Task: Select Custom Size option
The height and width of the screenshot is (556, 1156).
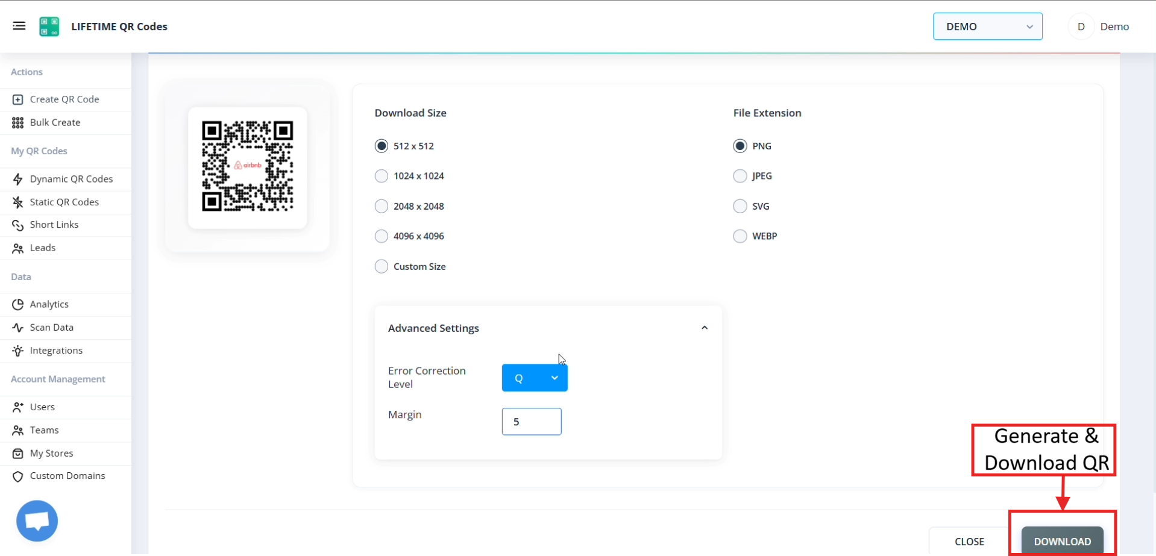Action: coord(382,266)
